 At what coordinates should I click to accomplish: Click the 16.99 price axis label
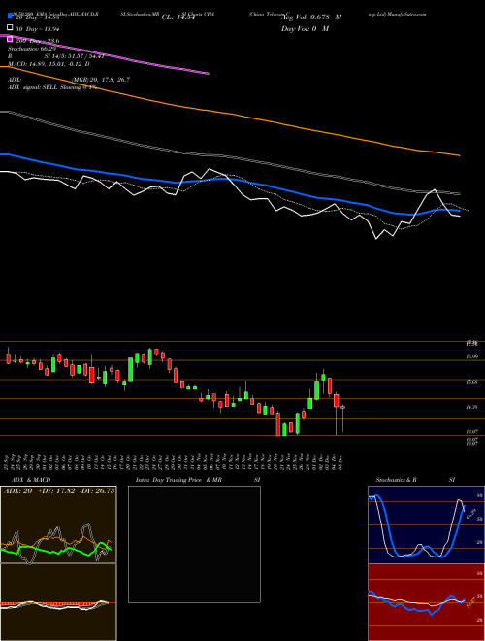(472, 356)
